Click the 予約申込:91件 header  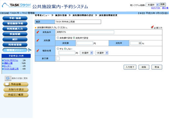pyautogui.click(x=16, y=56)
